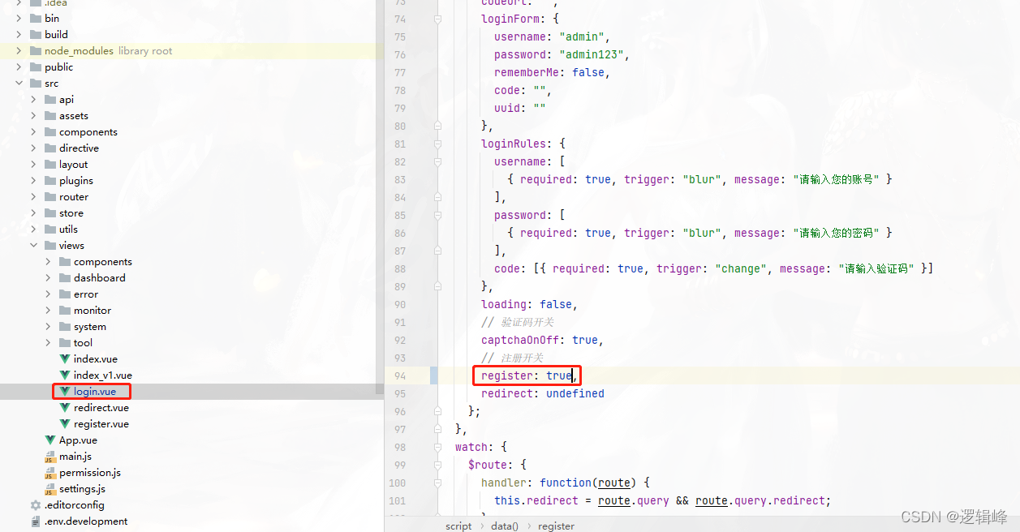Screen dimensions: 1020x532
Task: Click the assets folder icon
Action: pyautogui.click(x=49, y=115)
